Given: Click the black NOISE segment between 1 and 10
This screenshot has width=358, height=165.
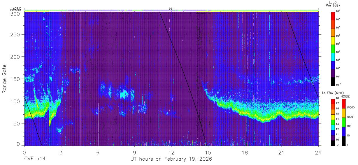Looking at the screenshot, I should (343, 141).
